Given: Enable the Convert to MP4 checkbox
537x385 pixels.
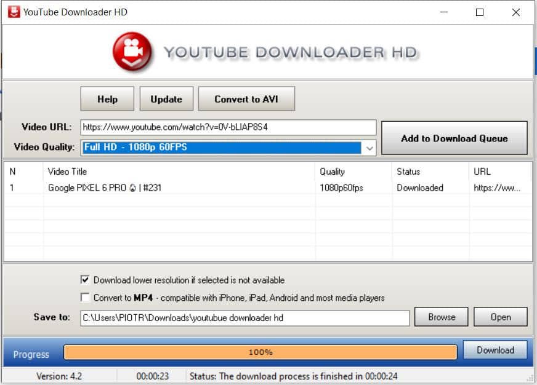Looking at the screenshot, I should 85,297.
